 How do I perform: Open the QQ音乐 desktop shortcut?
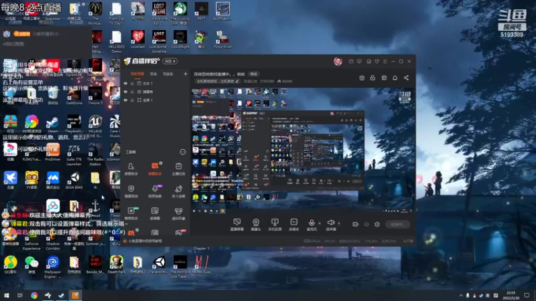pyautogui.click(x=11, y=265)
